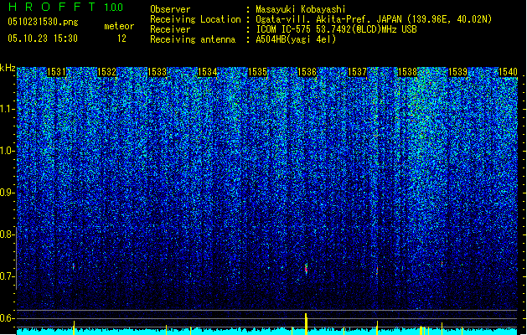Click the 1.0 kHz axis label

coord(7,151)
